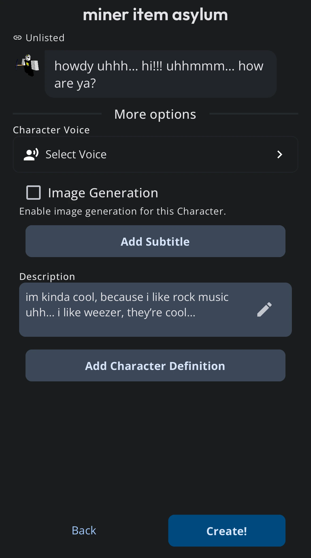
Task: Tap the "howdy uhhh" greeting message bubble
Action: pyautogui.click(x=160, y=74)
